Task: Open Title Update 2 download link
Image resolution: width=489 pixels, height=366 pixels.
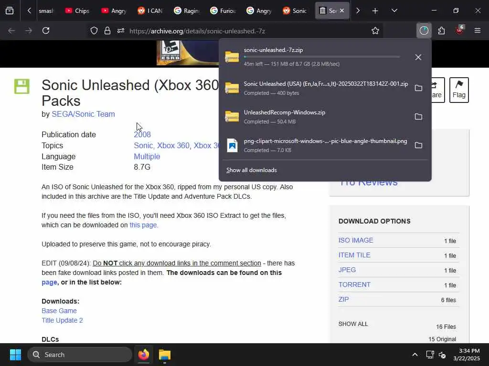Action: (62, 320)
